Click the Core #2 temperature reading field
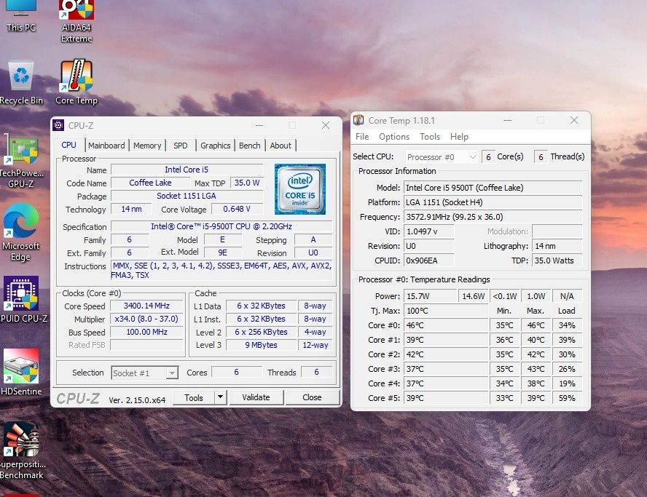 (446, 354)
